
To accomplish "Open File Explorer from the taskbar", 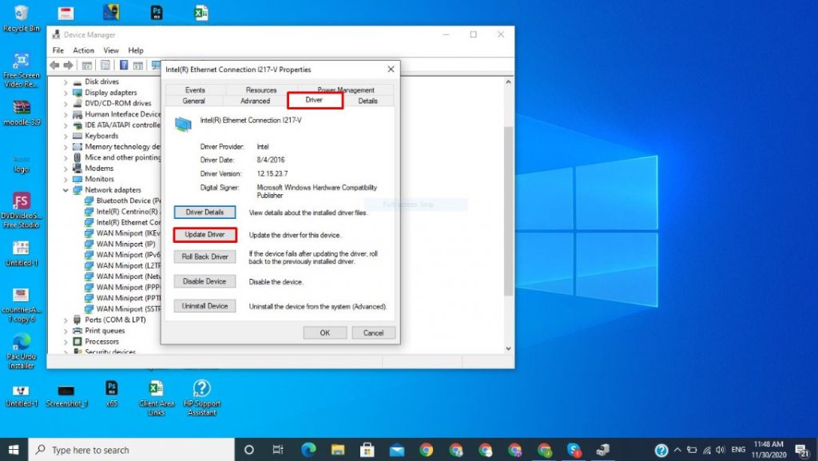I will (337, 450).
